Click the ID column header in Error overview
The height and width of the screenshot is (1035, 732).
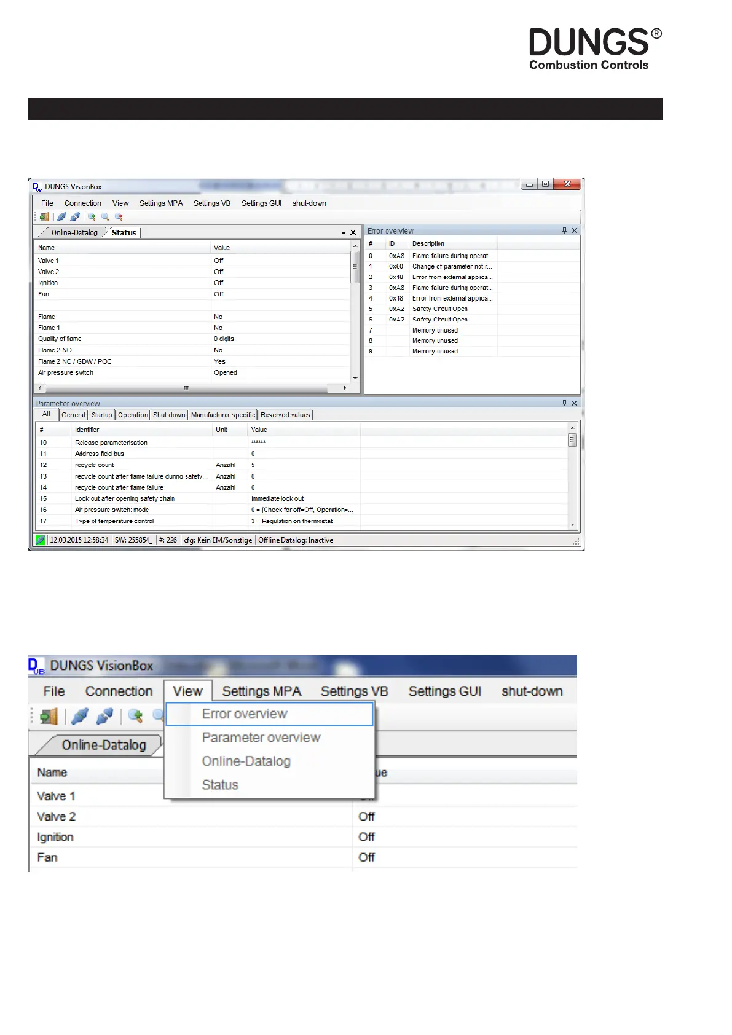click(x=398, y=244)
